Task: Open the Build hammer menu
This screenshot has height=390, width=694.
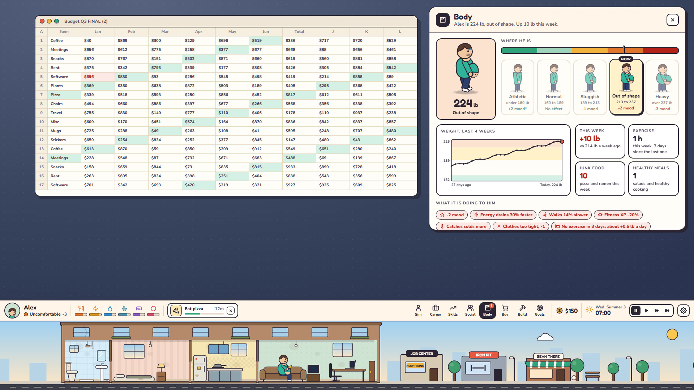Action: tap(522, 311)
